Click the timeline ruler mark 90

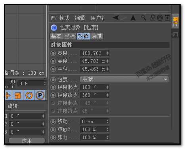click(x=12, y=82)
